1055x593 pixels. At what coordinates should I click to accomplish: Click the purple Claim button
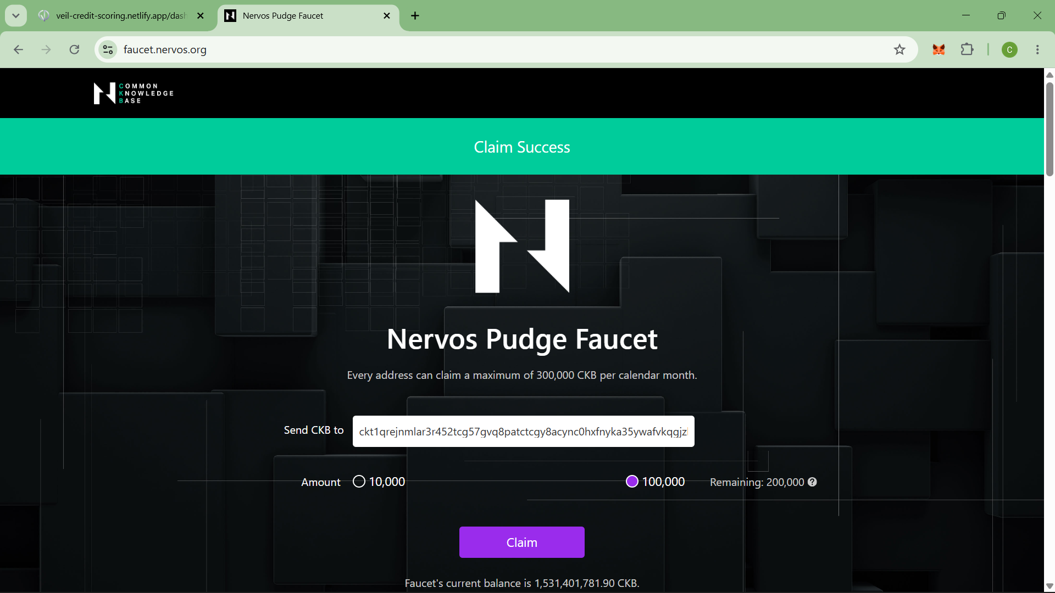coord(521,542)
